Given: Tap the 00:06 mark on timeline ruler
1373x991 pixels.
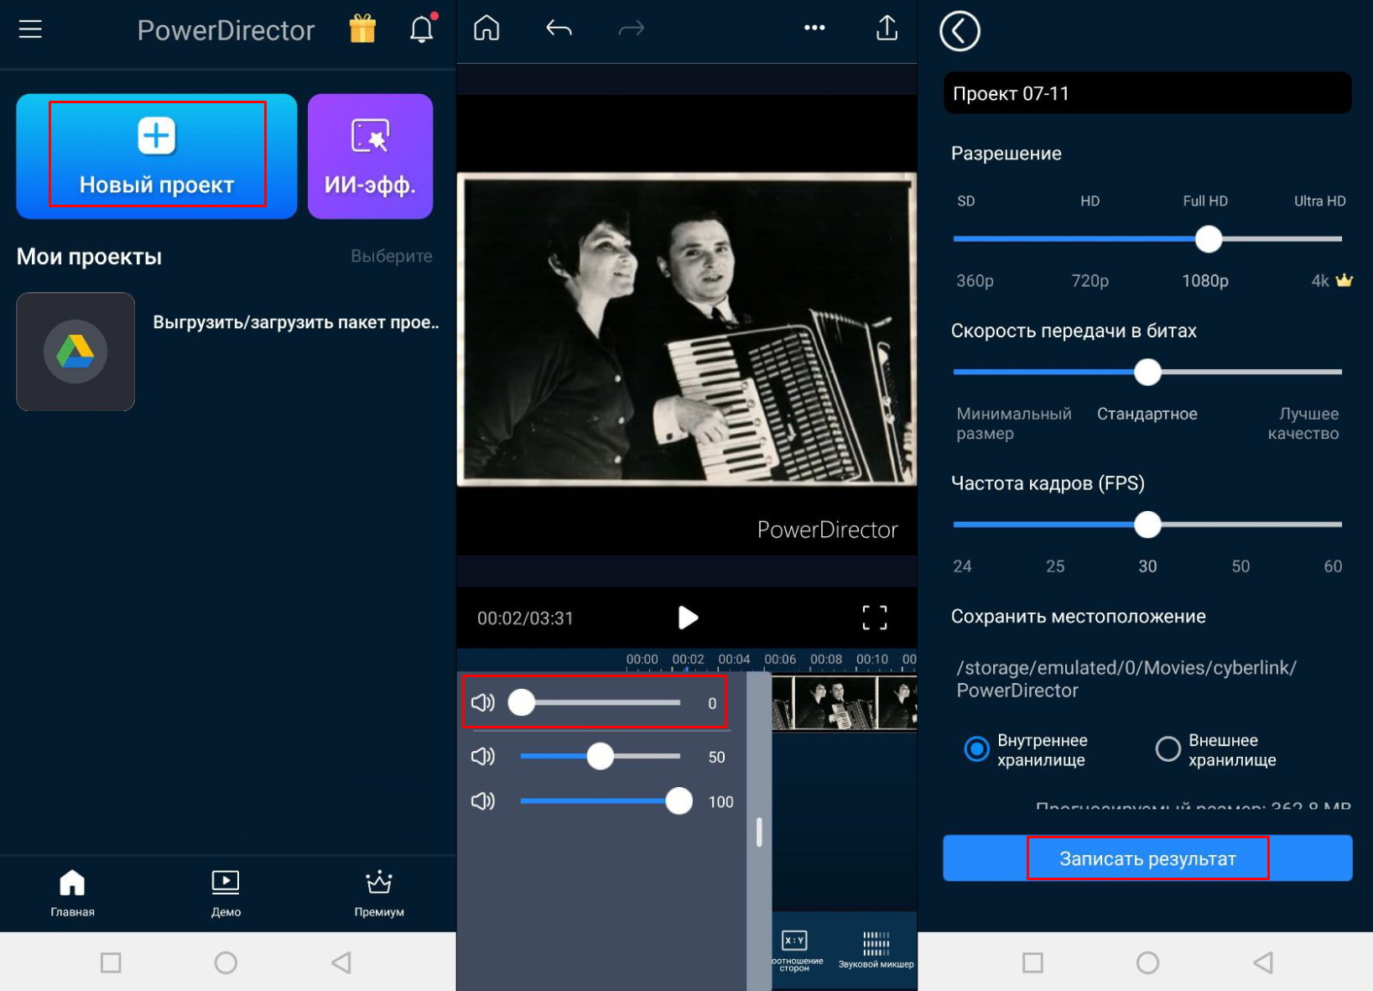Looking at the screenshot, I should (780, 660).
